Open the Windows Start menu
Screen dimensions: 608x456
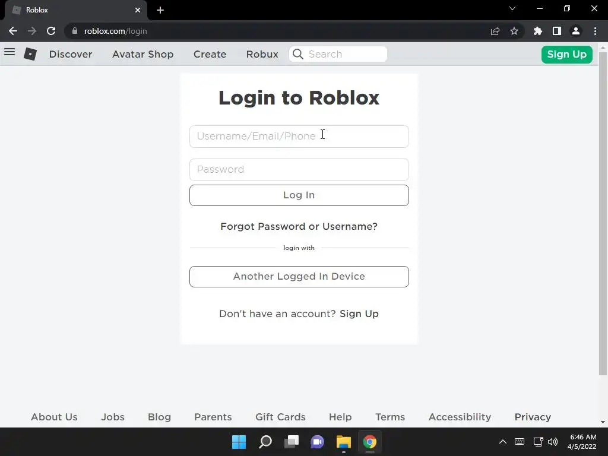239,442
